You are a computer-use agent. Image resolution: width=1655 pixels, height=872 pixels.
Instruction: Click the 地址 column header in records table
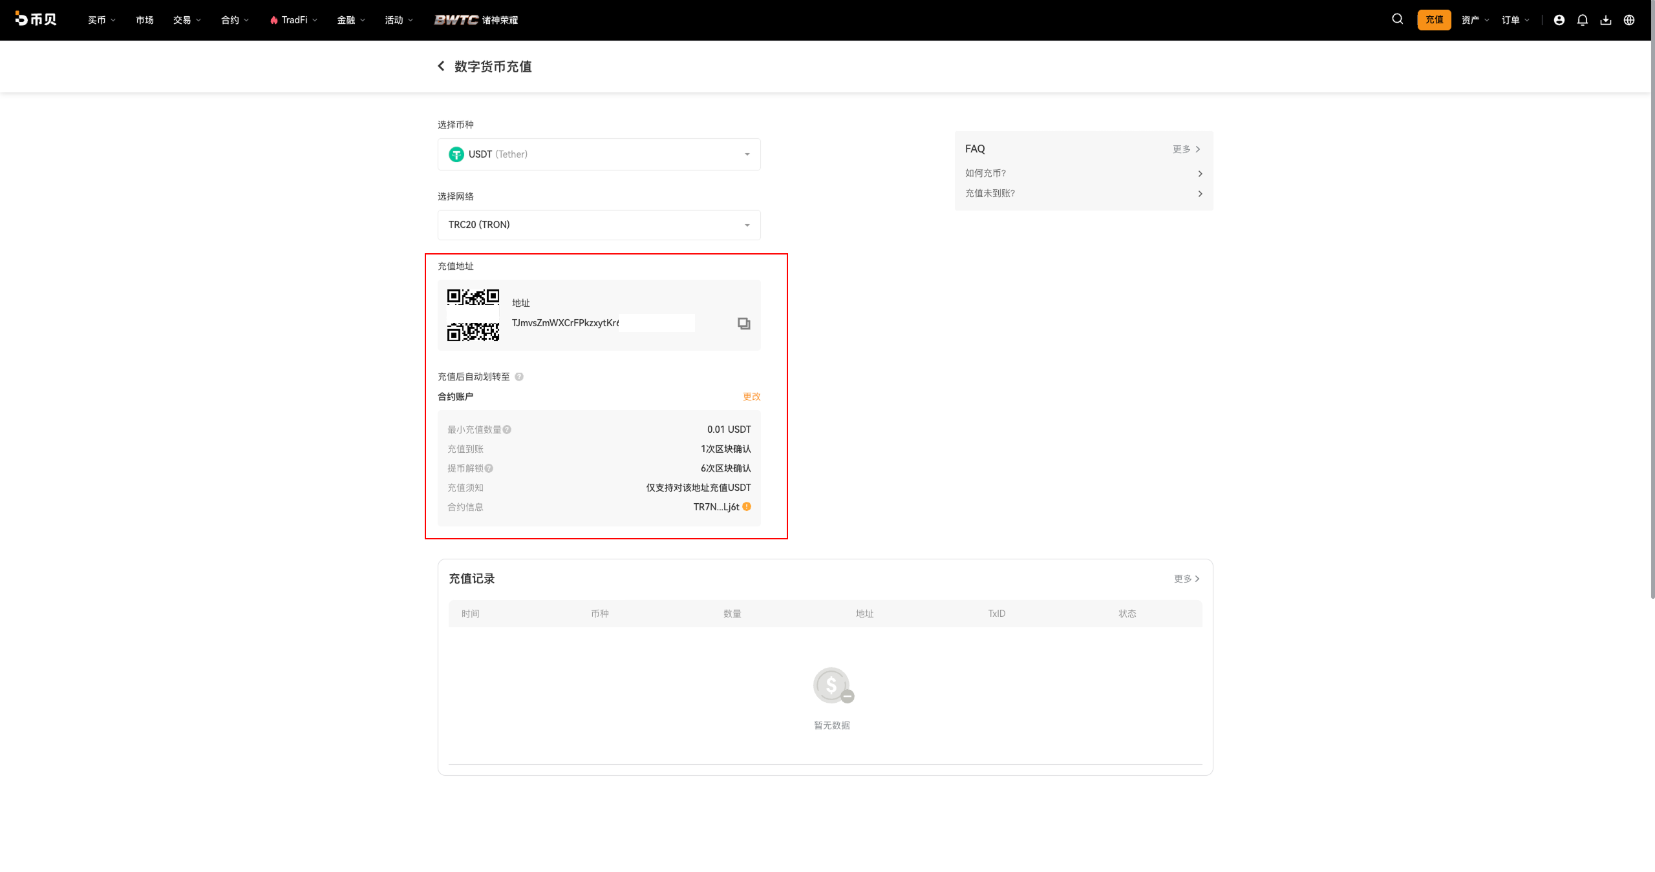864,614
